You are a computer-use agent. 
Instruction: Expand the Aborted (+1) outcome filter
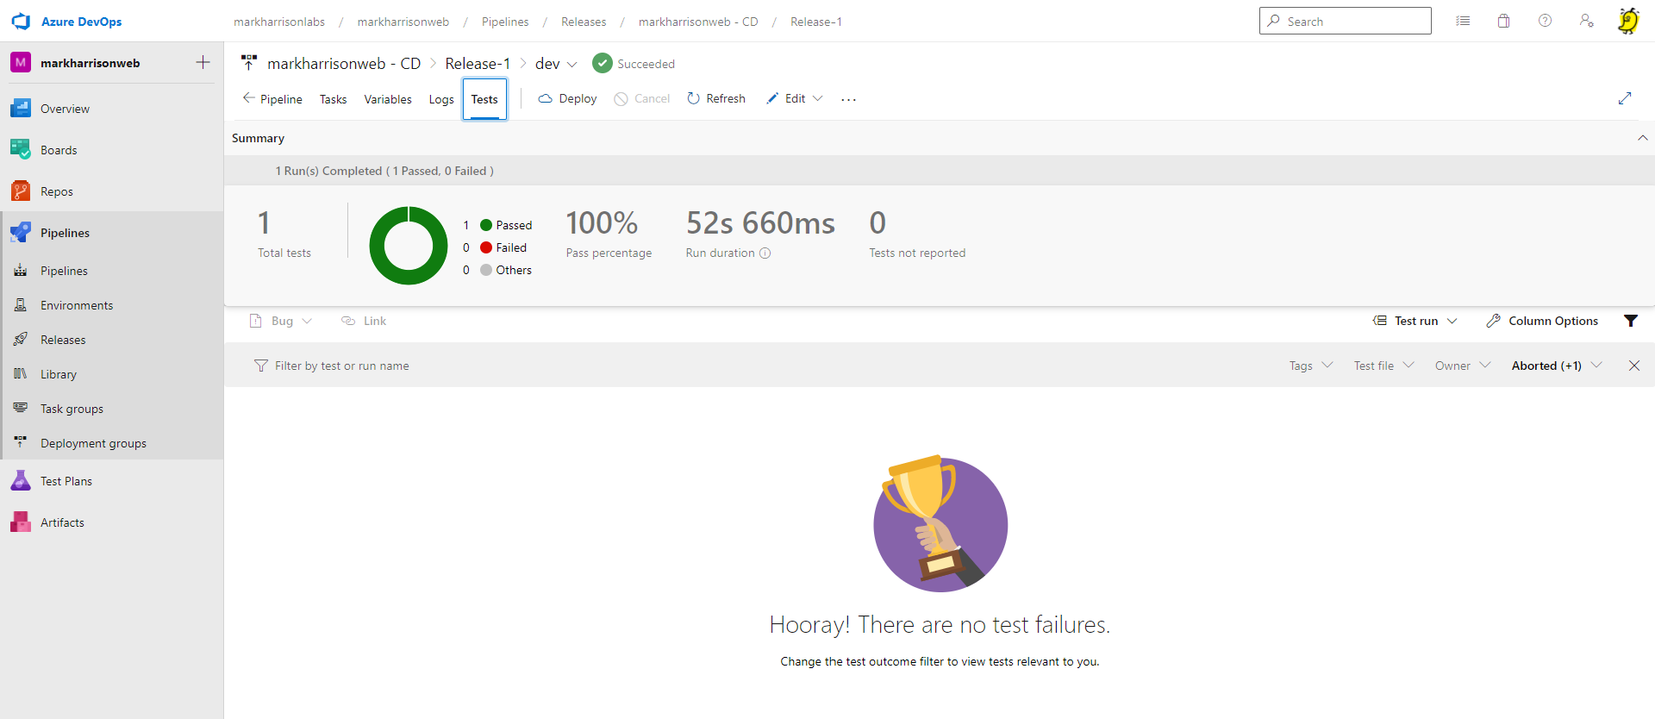(1556, 366)
